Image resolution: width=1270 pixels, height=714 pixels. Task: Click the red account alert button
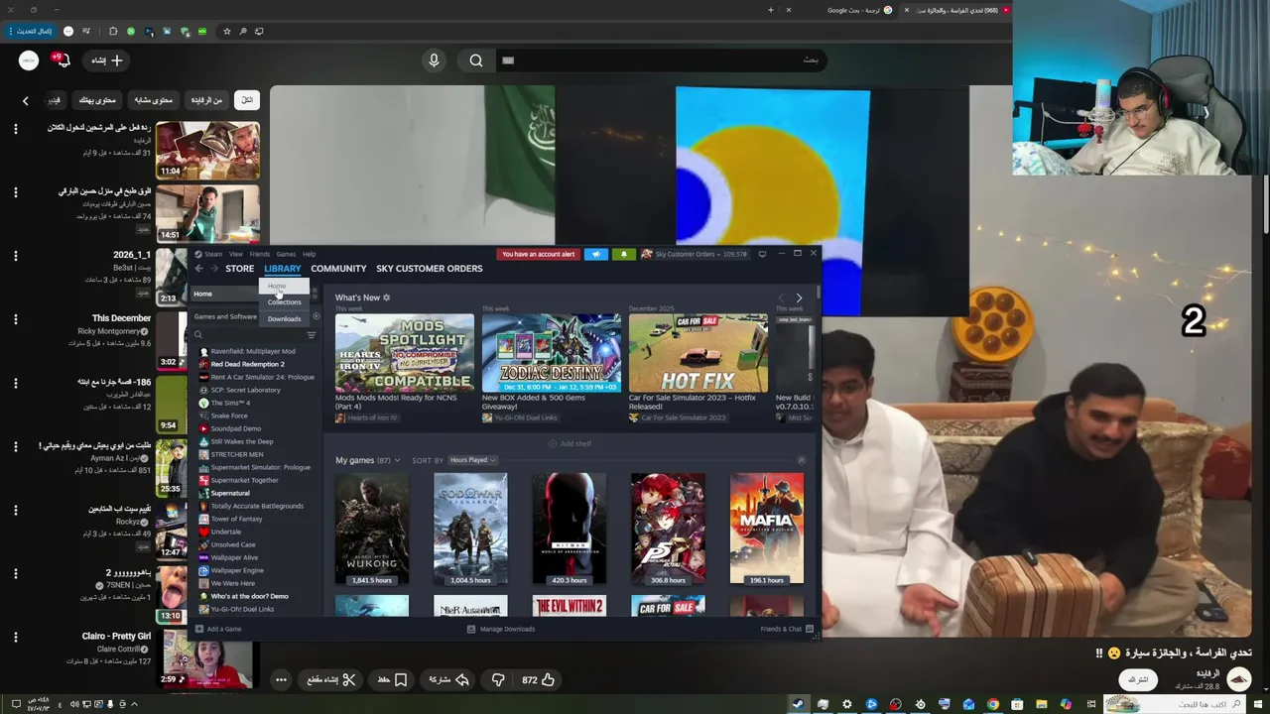[538, 254]
